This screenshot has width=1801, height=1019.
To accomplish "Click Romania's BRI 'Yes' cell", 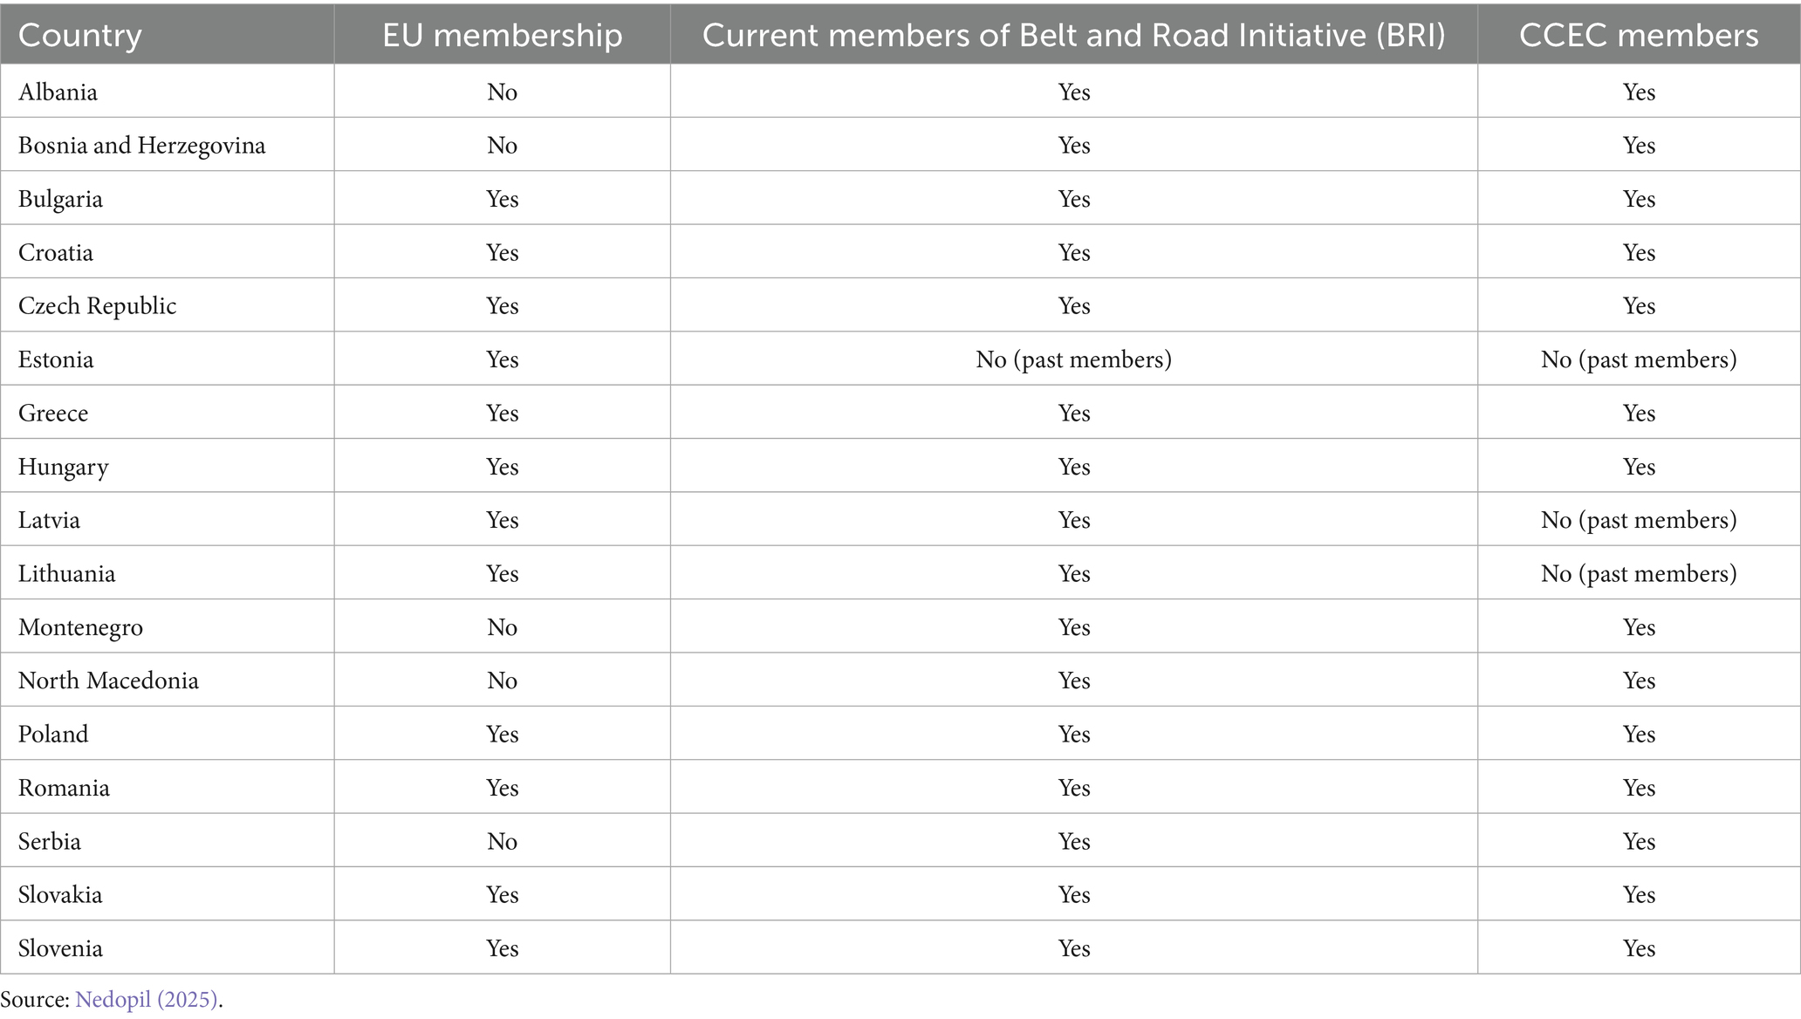I will pos(1073,788).
